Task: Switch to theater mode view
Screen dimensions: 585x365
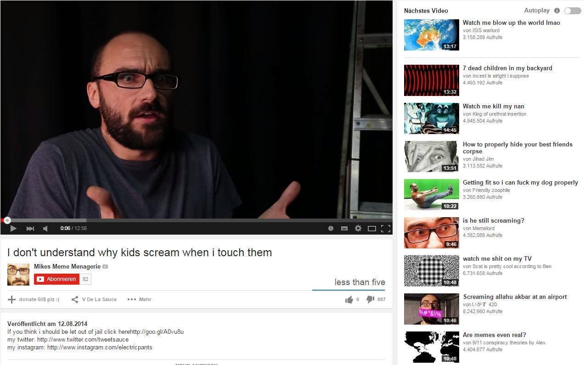Action: click(x=372, y=228)
